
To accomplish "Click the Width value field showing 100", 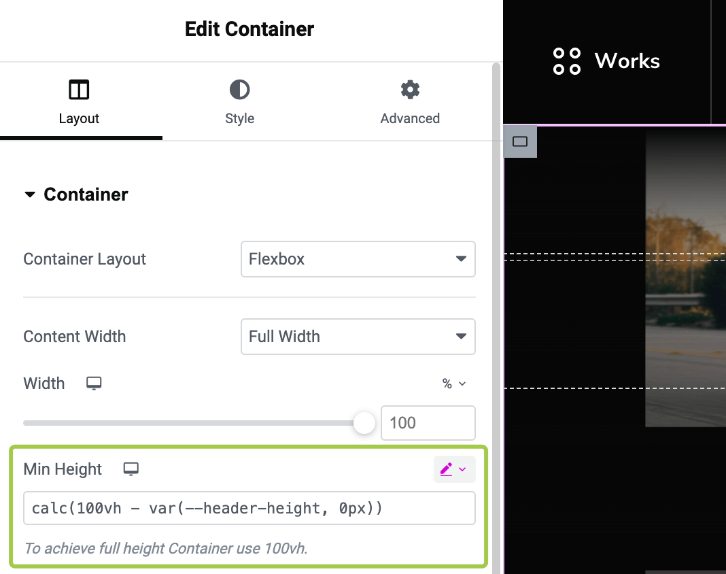I will [428, 423].
